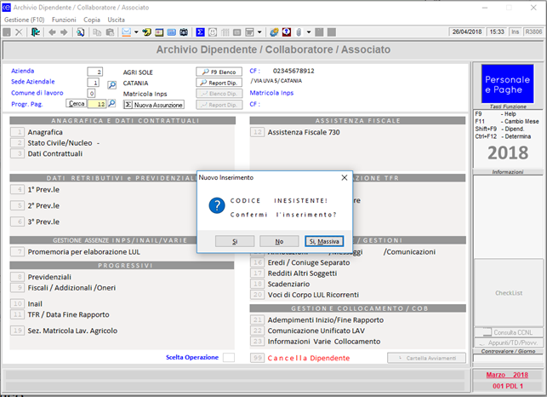This screenshot has width=547, height=397.
Task: Click the grey save disk toolbar icon
Action: tap(7, 32)
